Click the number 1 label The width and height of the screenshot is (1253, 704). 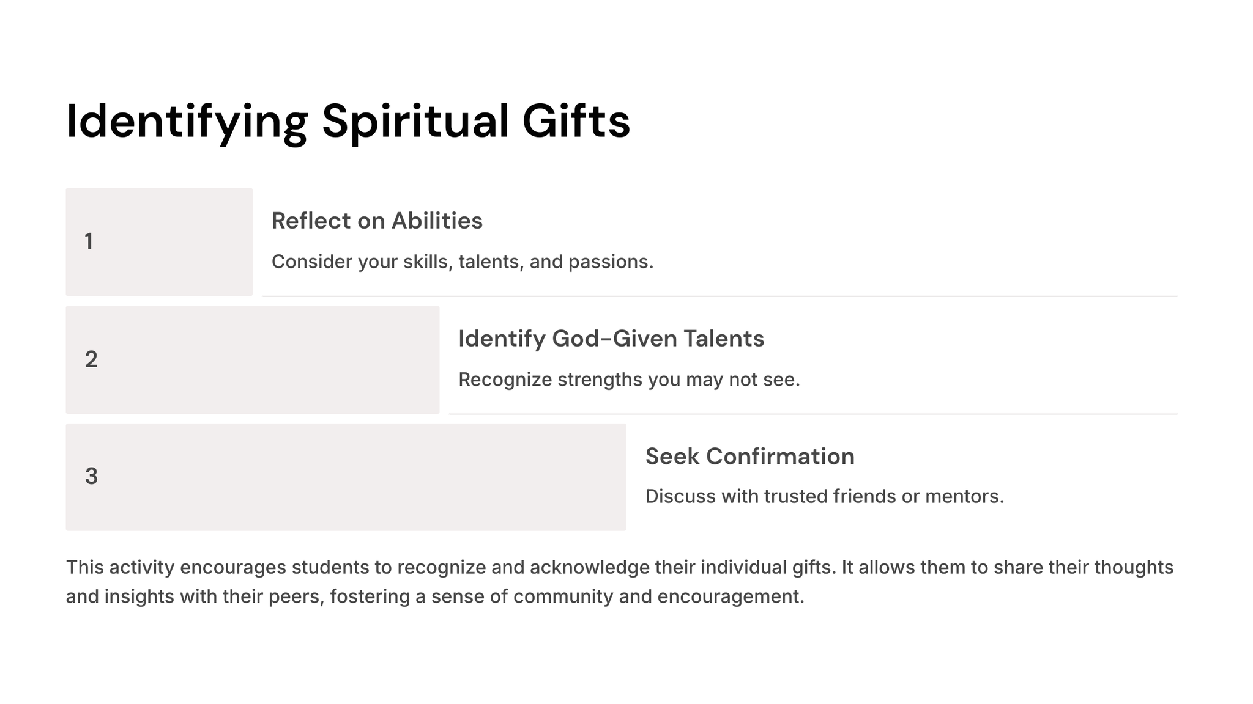pyautogui.click(x=89, y=241)
